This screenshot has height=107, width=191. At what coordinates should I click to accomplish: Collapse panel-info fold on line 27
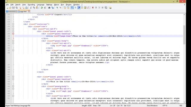(x=13, y=31)
